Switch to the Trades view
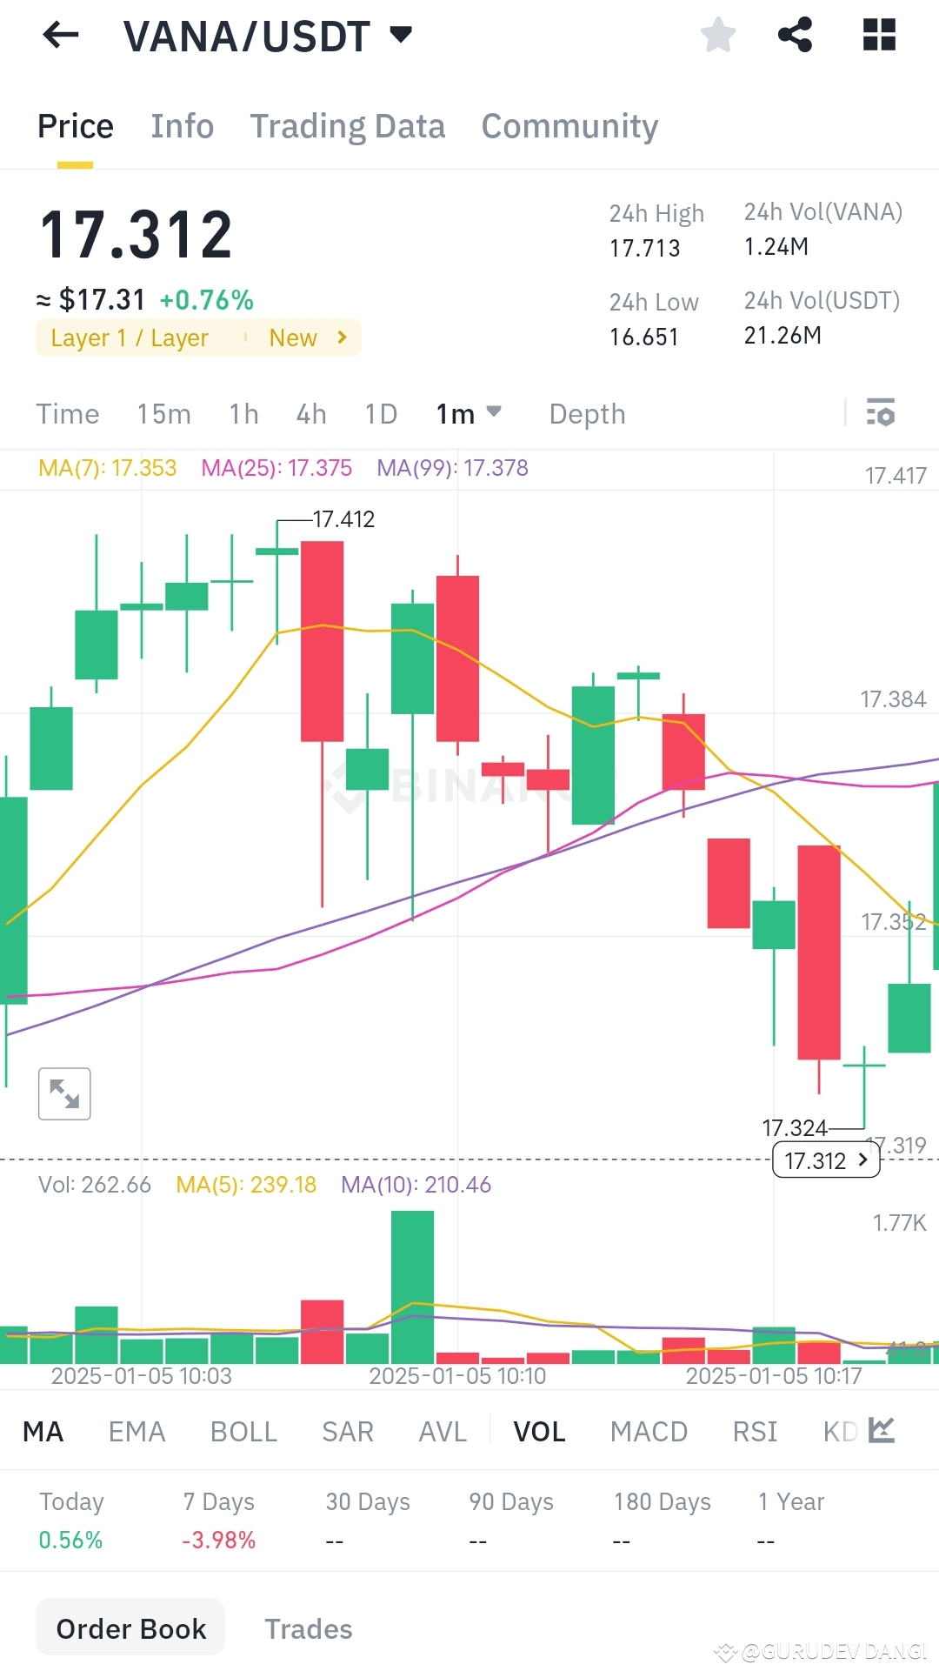This screenshot has width=939, height=1671. (x=309, y=1628)
